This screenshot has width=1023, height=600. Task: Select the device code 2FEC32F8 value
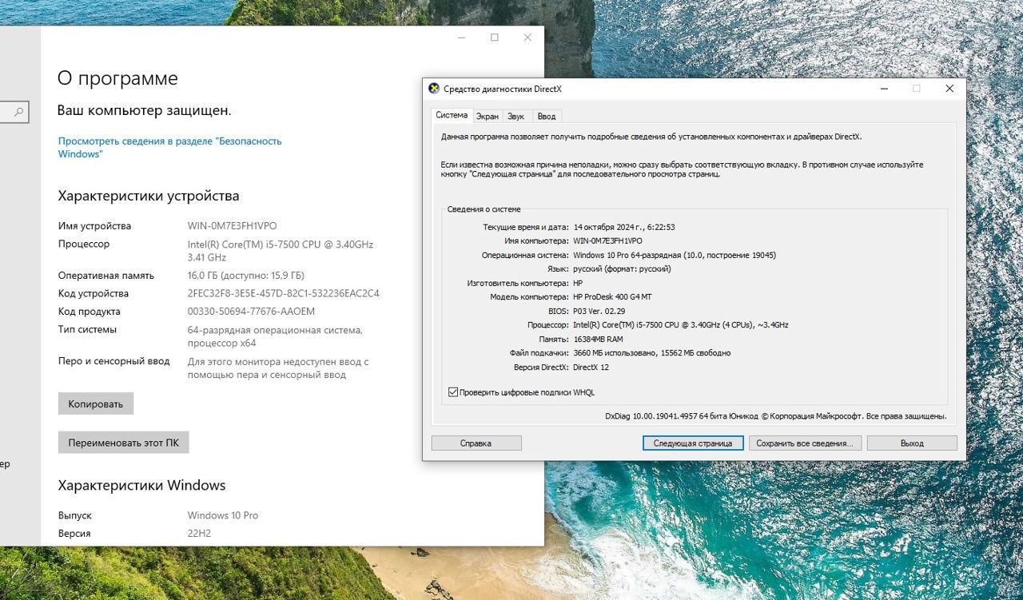point(284,293)
